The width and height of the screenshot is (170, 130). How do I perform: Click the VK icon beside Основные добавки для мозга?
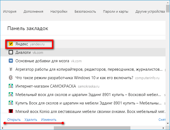[11, 61]
